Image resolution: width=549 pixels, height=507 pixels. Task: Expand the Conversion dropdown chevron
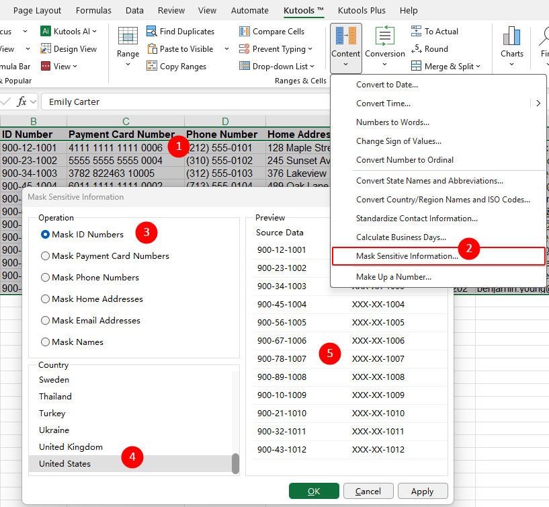point(384,64)
